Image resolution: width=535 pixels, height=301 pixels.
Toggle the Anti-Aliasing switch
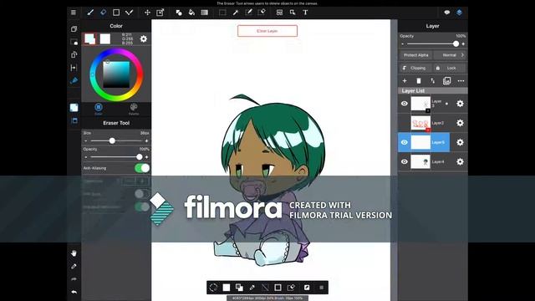[x=142, y=168]
